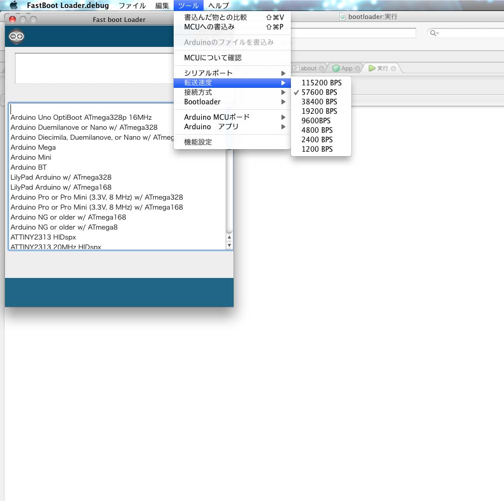Expand the Bootloader submenu
This screenshot has height=501, width=504.
click(x=232, y=102)
